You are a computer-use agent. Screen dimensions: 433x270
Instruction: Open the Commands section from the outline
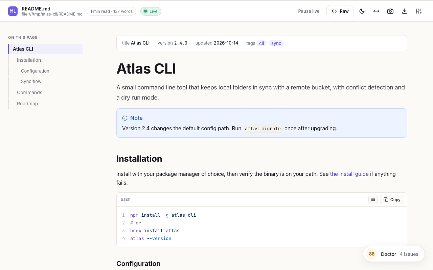pyautogui.click(x=45, y=92)
